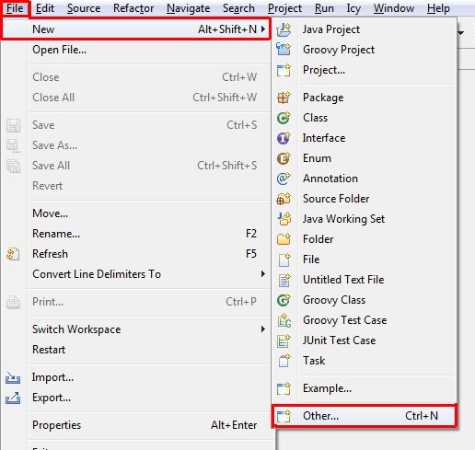Expand the New submenu arrow
Screen dimensions: 475x450
[263, 29]
